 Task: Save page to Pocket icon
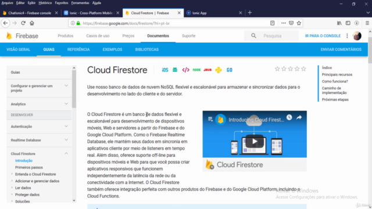(x=291, y=23)
